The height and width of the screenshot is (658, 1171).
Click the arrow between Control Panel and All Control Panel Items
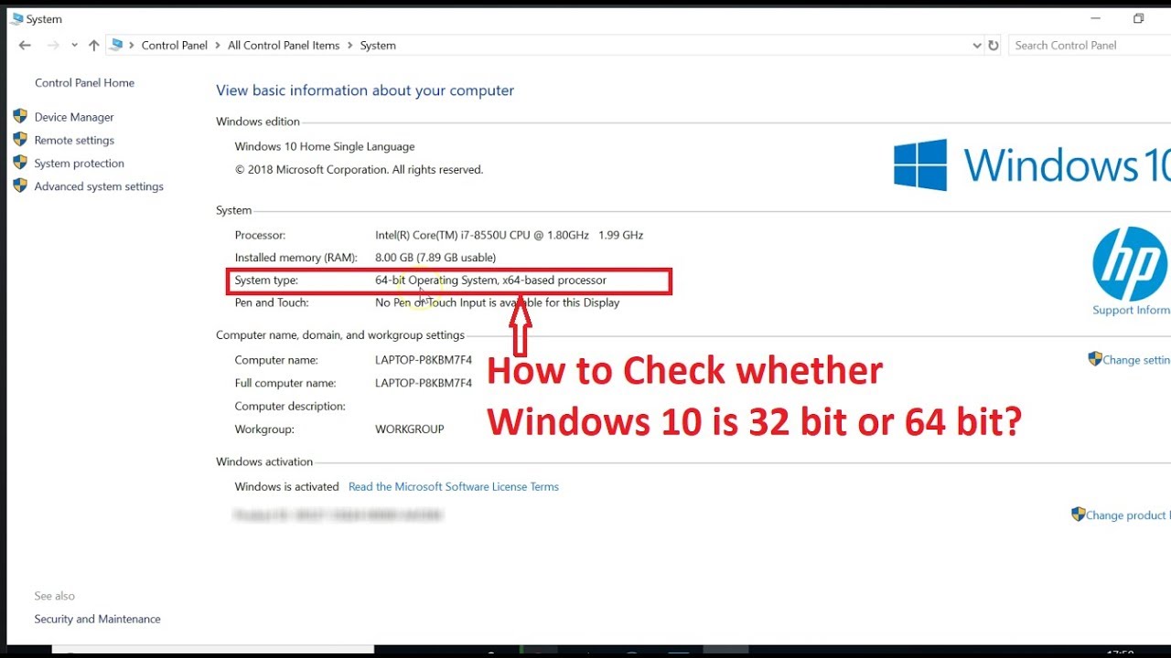point(218,45)
